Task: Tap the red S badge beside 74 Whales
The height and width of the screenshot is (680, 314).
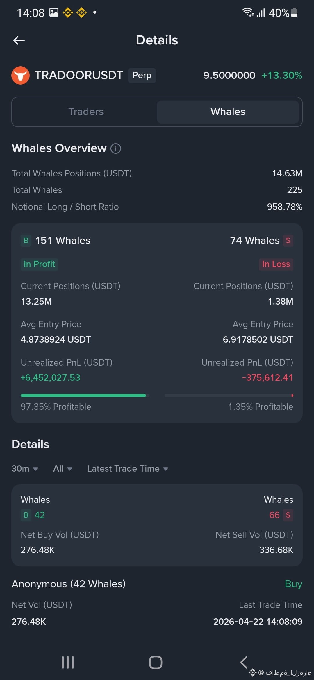Action: (288, 241)
